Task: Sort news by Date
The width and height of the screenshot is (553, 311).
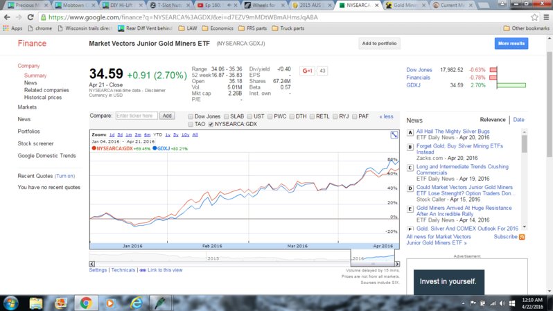Action: [x=518, y=120]
